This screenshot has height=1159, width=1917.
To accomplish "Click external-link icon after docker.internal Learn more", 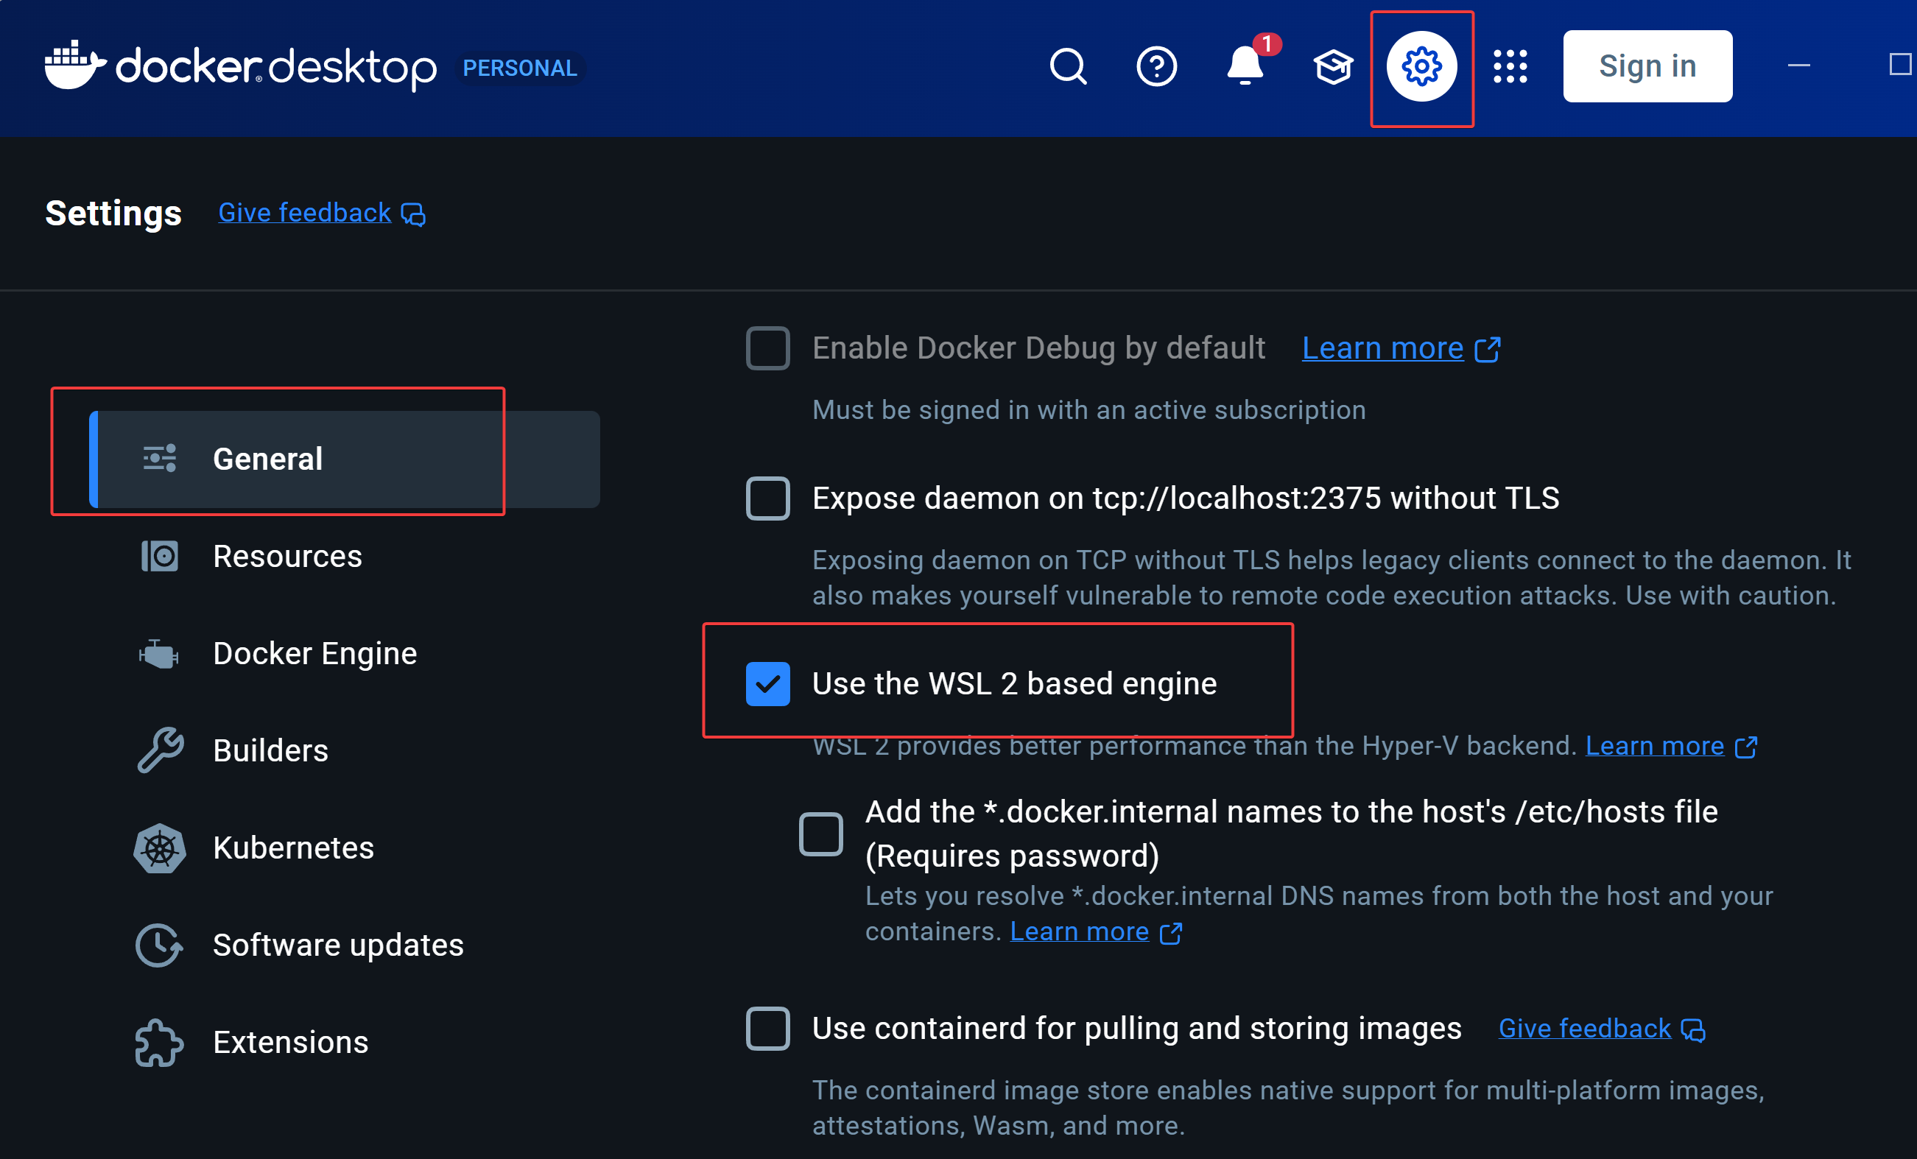I will pos(1171,933).
